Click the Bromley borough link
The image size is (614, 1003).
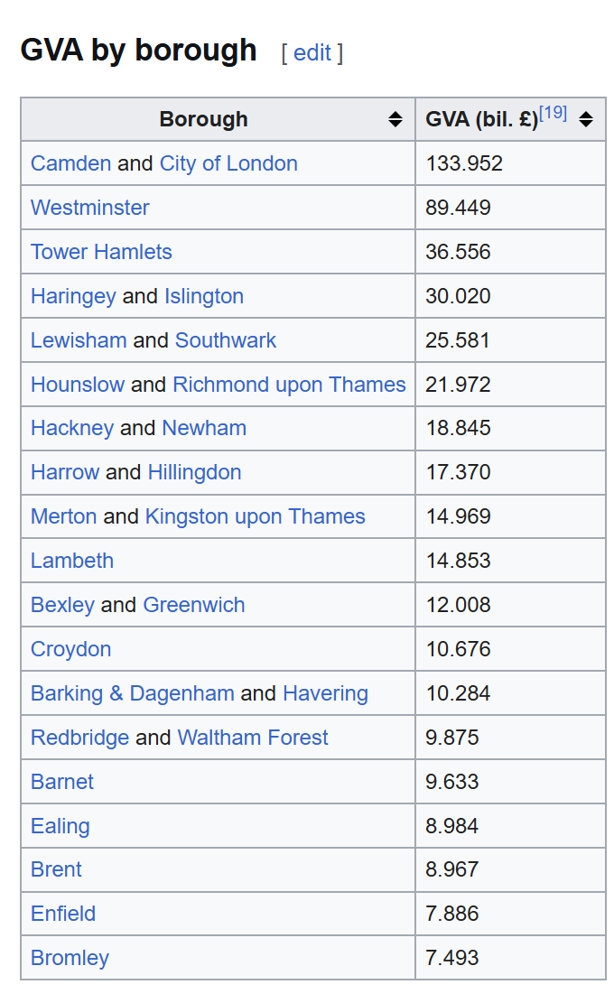click(x=70, y=958)
